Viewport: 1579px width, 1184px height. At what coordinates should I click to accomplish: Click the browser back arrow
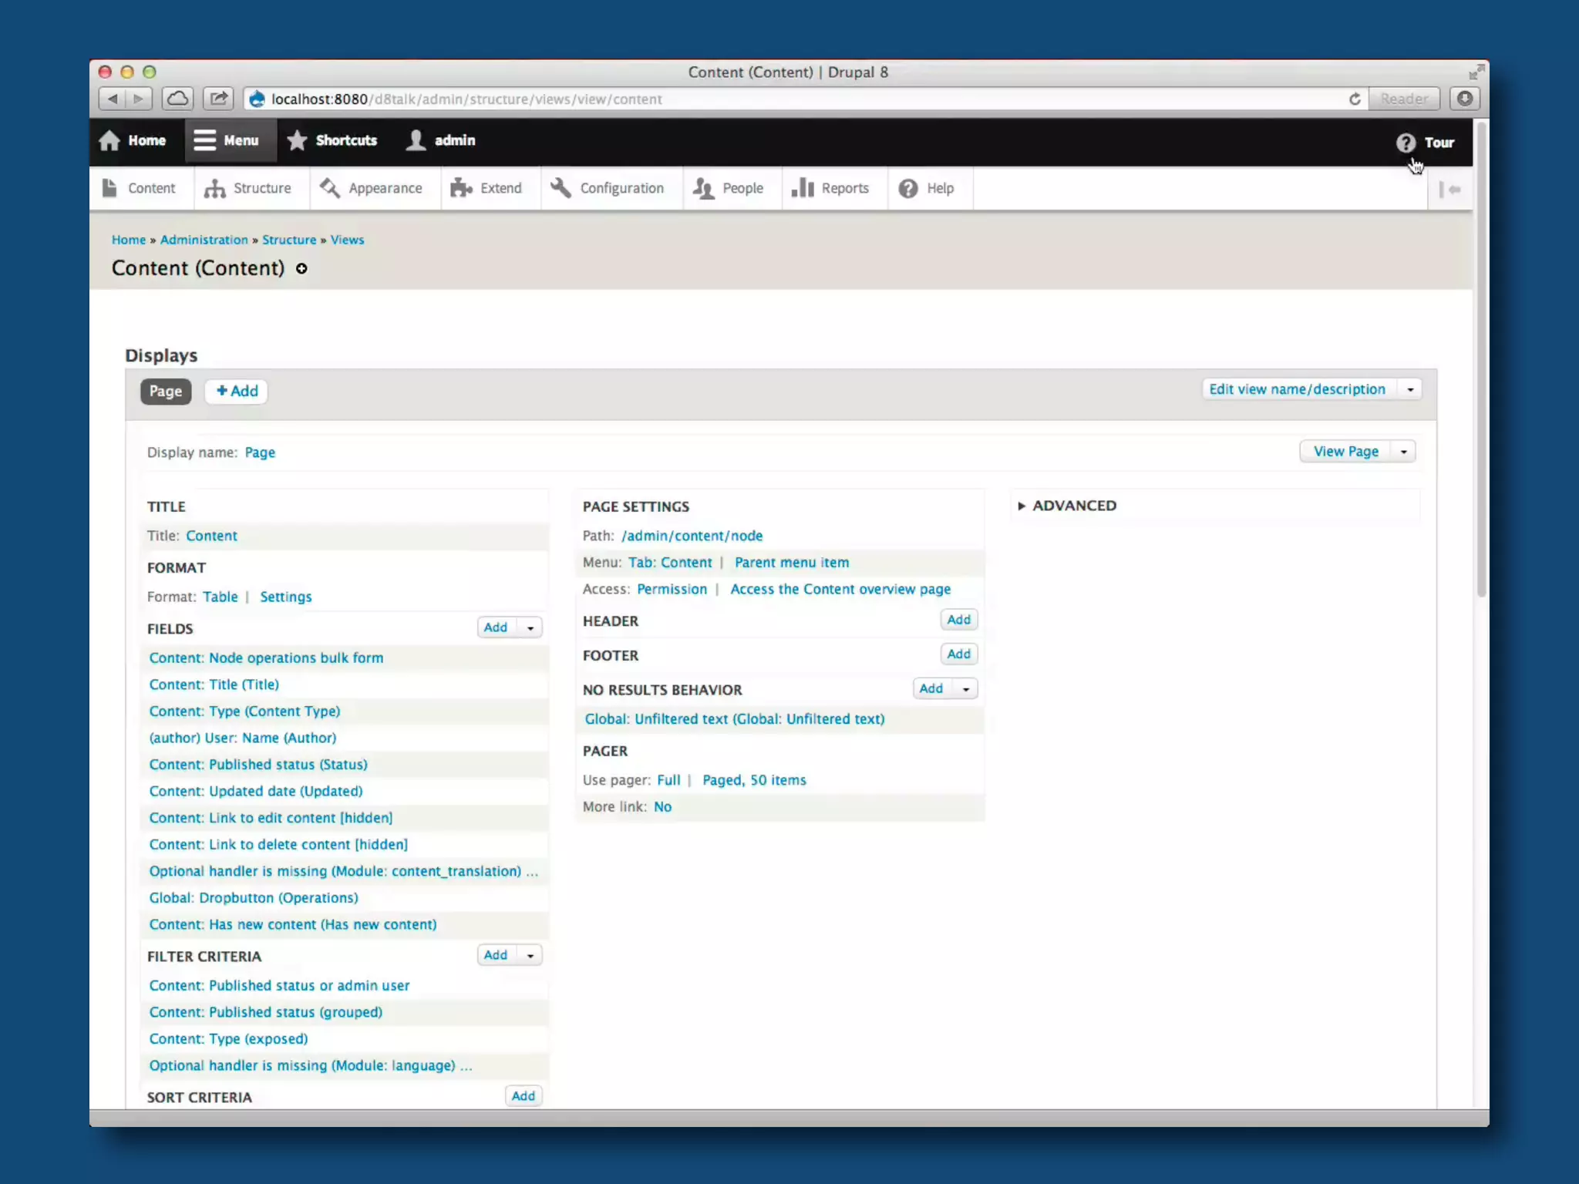coord(113,99)
